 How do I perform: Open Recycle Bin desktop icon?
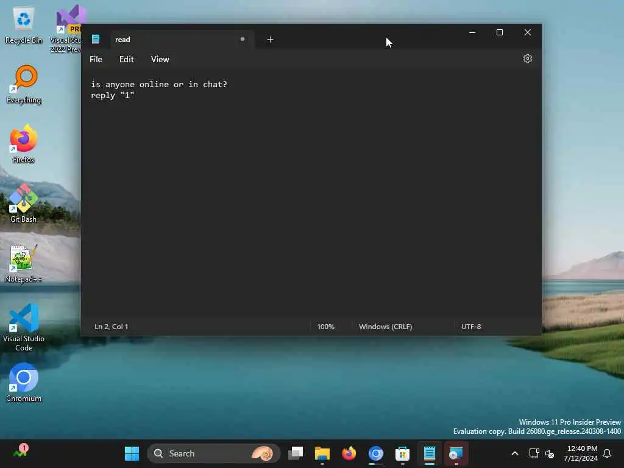24,25
